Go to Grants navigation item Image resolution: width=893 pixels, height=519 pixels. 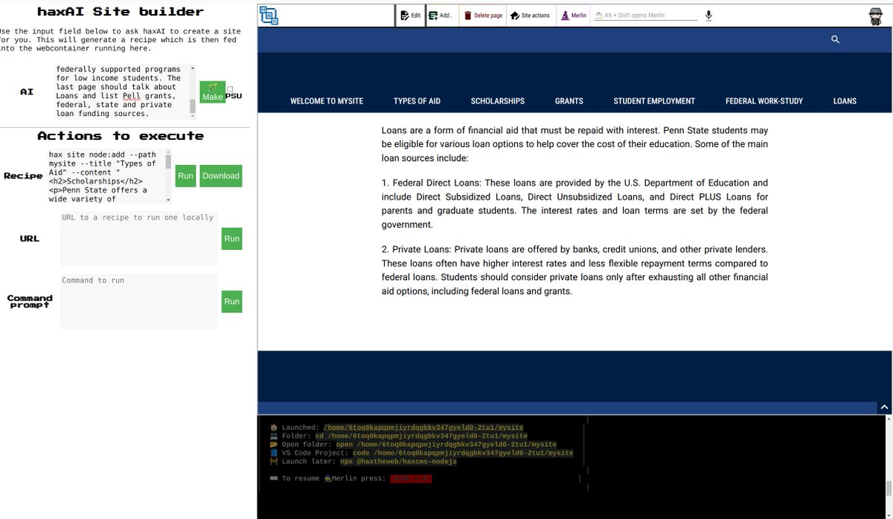(x=569, y=101)
